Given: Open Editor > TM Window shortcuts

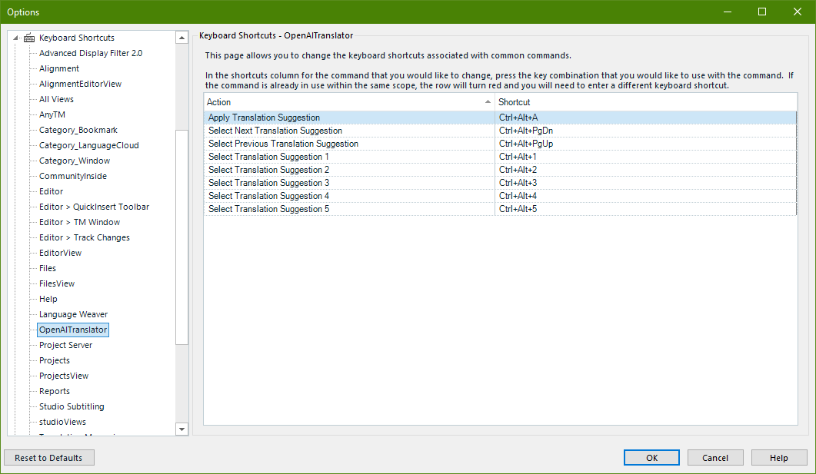Looking at the screenshot, I should [80, 222].
